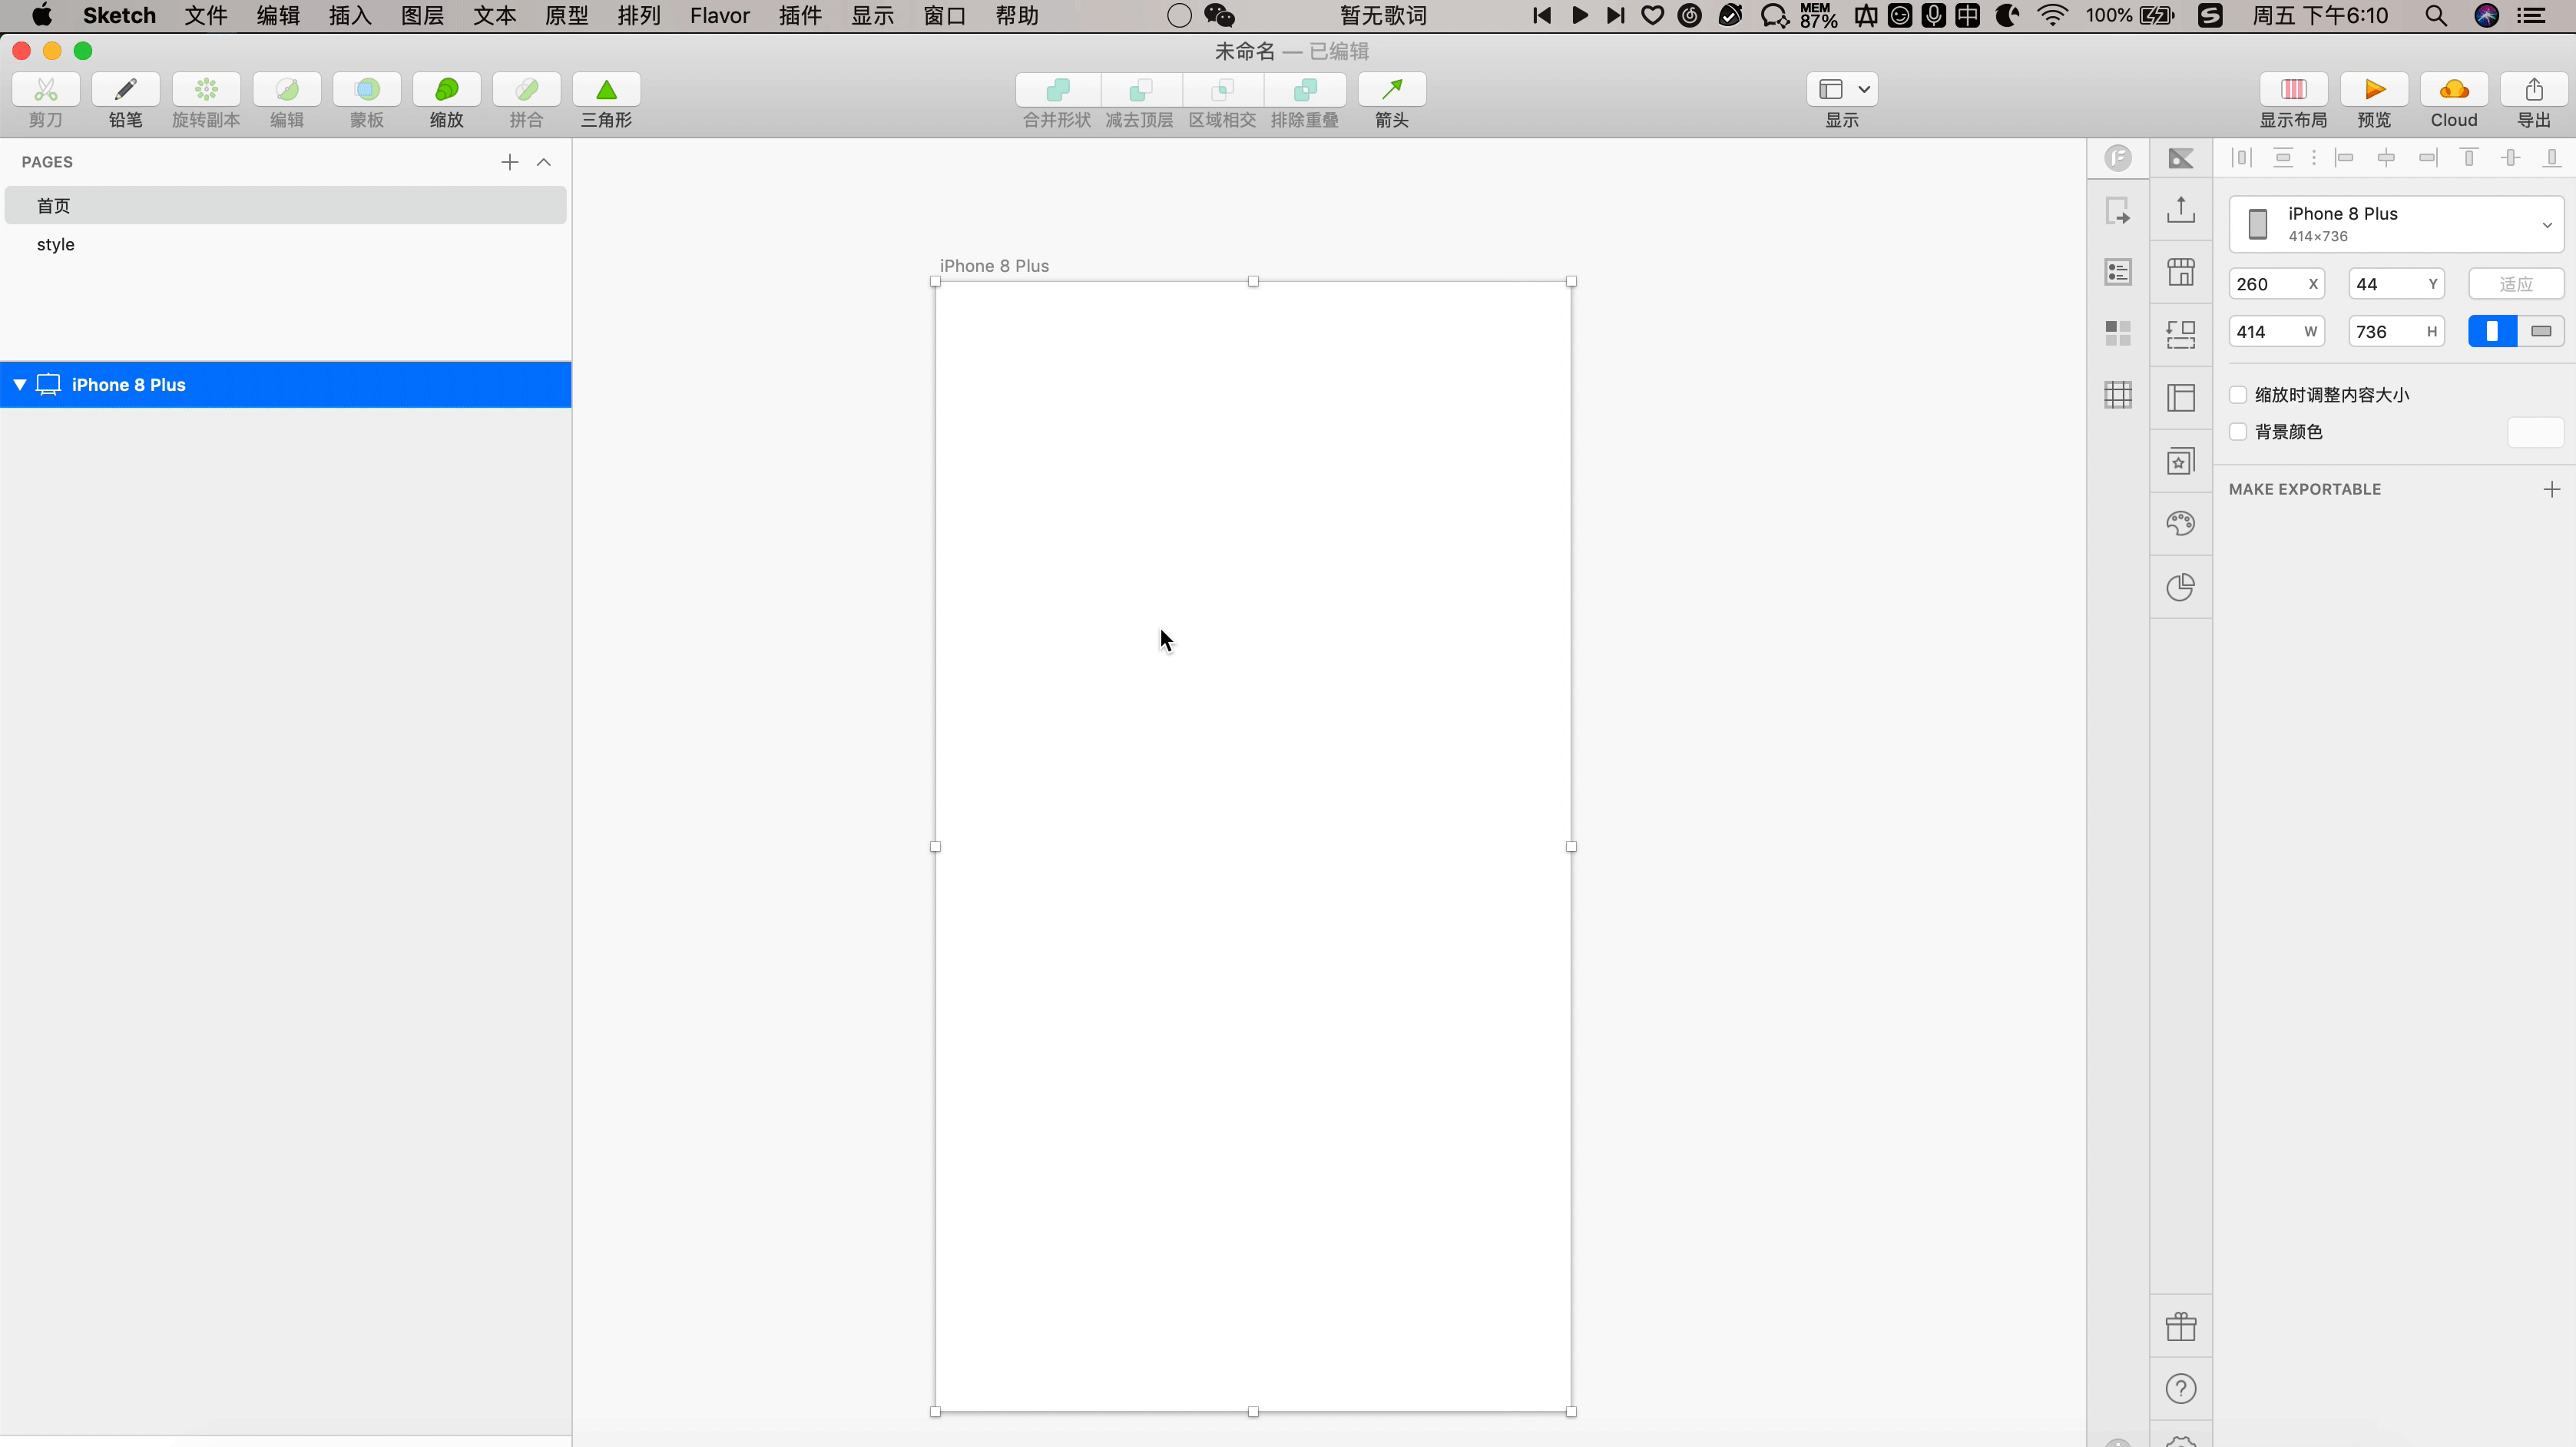Enable the 背景颜色 checkbox
2576x1447 pixels.
click(x=2238, y=432)
